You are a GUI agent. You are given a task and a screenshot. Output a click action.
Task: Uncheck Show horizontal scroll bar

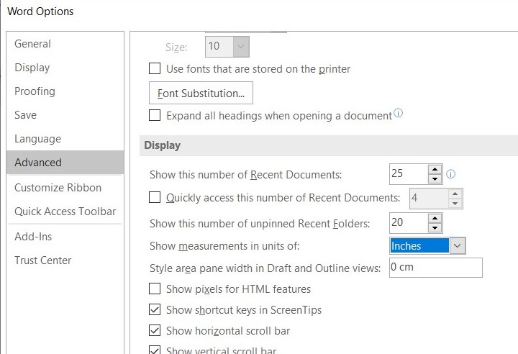coord(155,330)
